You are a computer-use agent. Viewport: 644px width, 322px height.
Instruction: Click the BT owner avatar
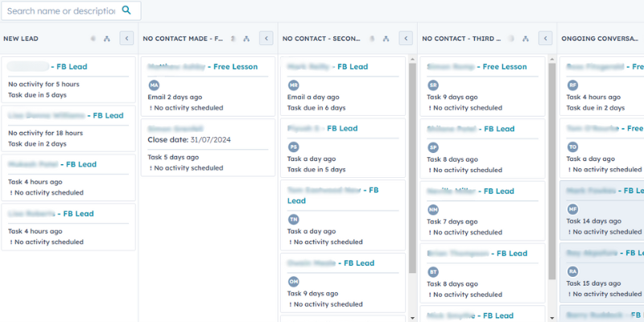click(x=433, y=272)
